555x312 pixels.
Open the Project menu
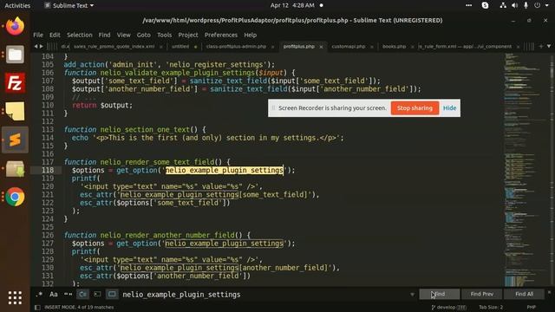click(x=188, y=35)
